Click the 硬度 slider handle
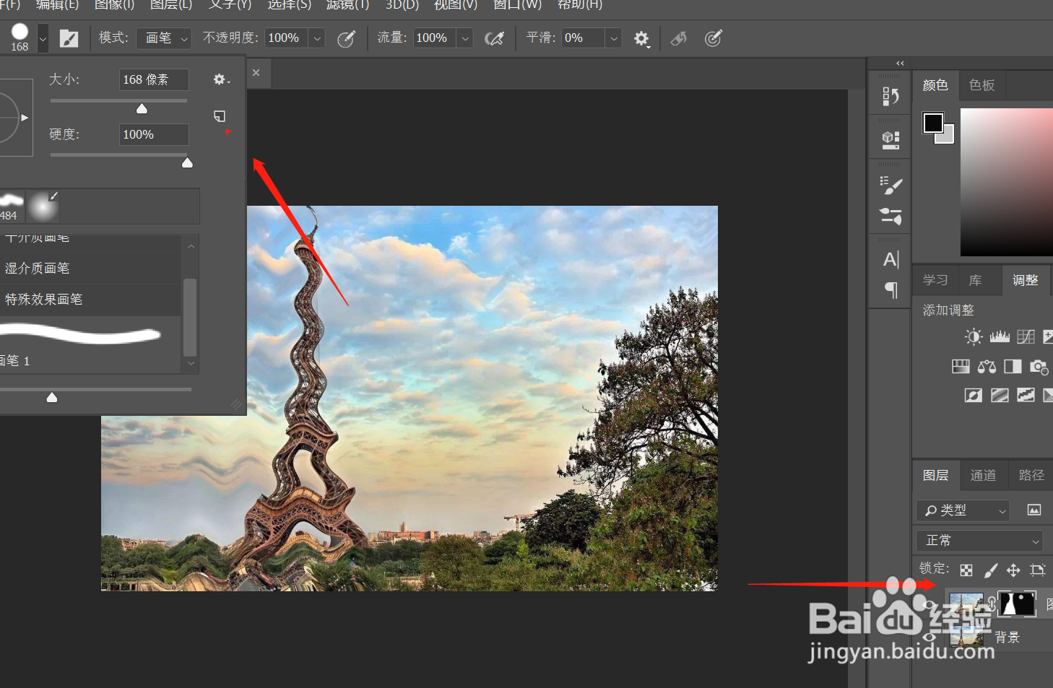This screenshot has width=1053, height=688. pos(187,163)
